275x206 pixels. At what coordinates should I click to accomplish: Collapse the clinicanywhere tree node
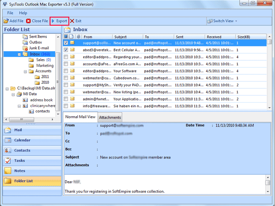(x=20, y=106)
